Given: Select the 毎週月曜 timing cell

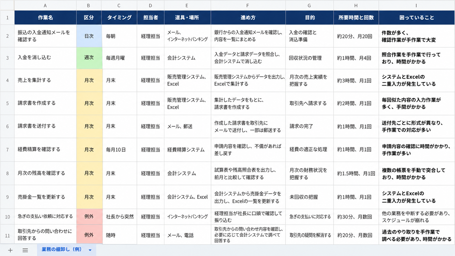Looking at the screenshot, I should coord(119,58).
